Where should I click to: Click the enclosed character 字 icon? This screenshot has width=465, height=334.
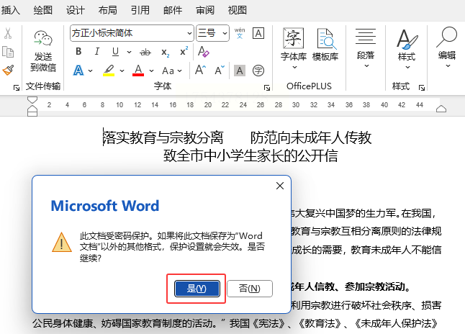pos(258,71)
